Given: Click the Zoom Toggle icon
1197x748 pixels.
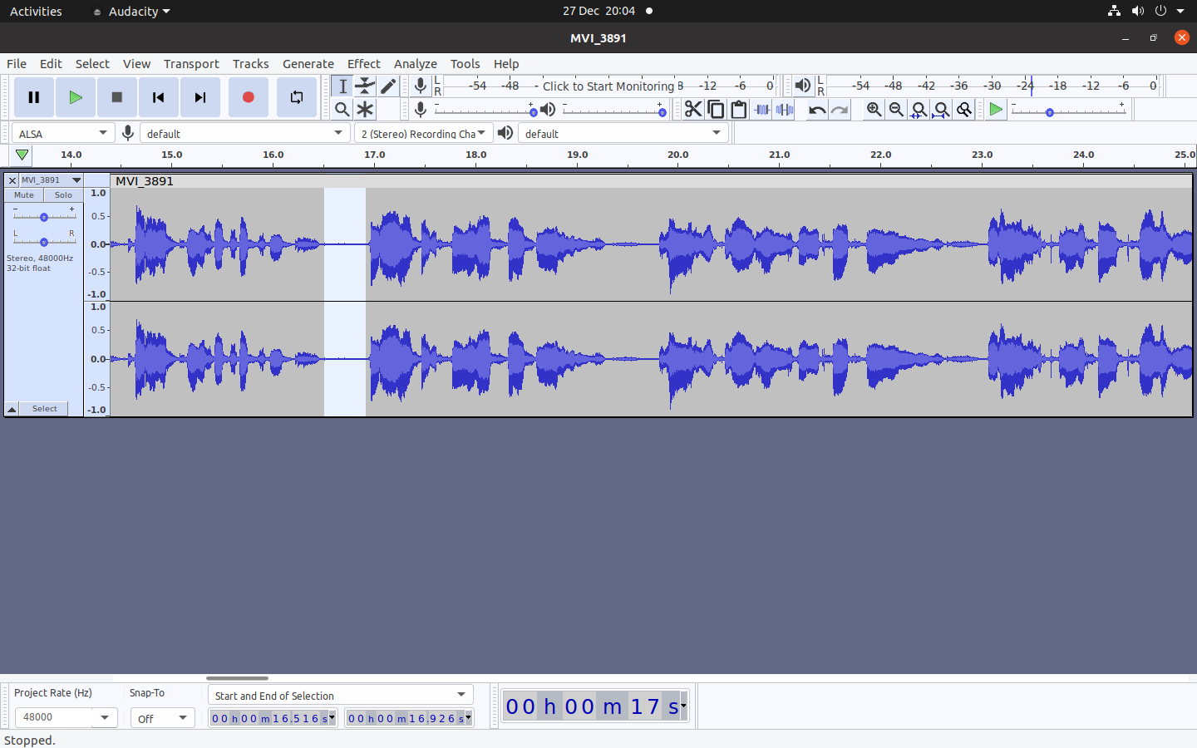Looking at the screenshot, I should pyautogui.click(x=964, y=110).
